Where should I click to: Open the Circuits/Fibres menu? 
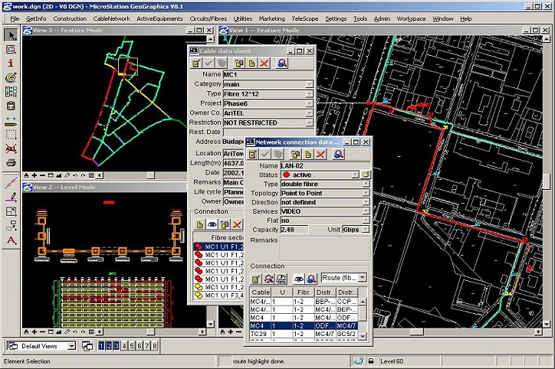209,18
